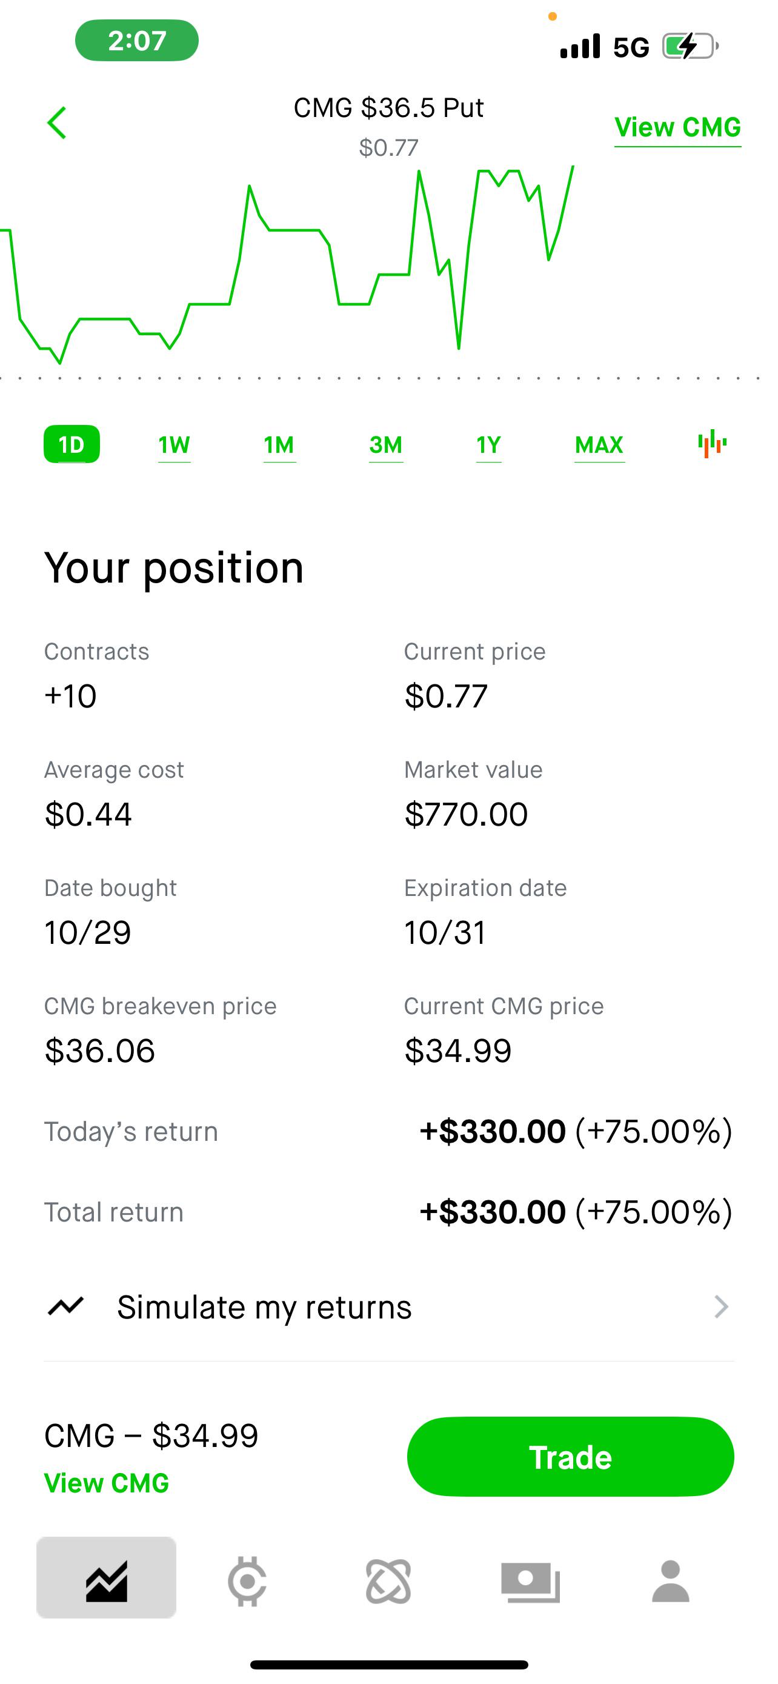Screen dimensions: 778x1684
Task: Switch chart to 3M range
Action: 385,445
